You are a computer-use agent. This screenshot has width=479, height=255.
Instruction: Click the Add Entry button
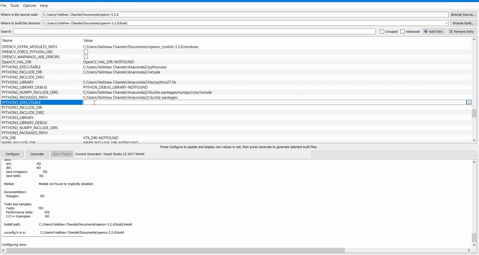(434, 32)
